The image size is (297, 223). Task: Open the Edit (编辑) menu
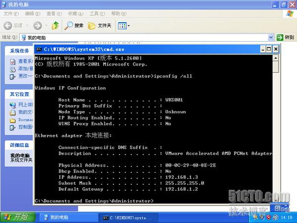(33, 14)
